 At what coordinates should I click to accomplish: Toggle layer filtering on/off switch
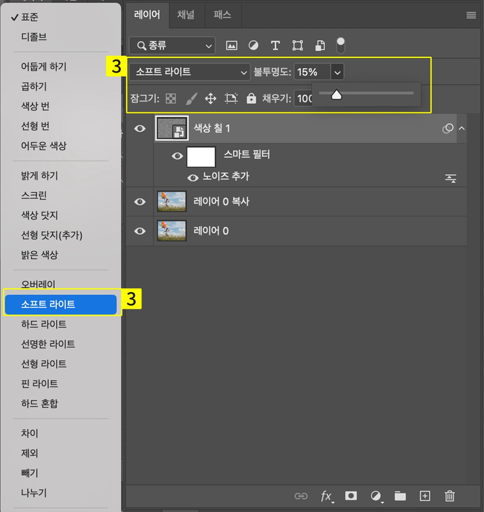(340, 45)
